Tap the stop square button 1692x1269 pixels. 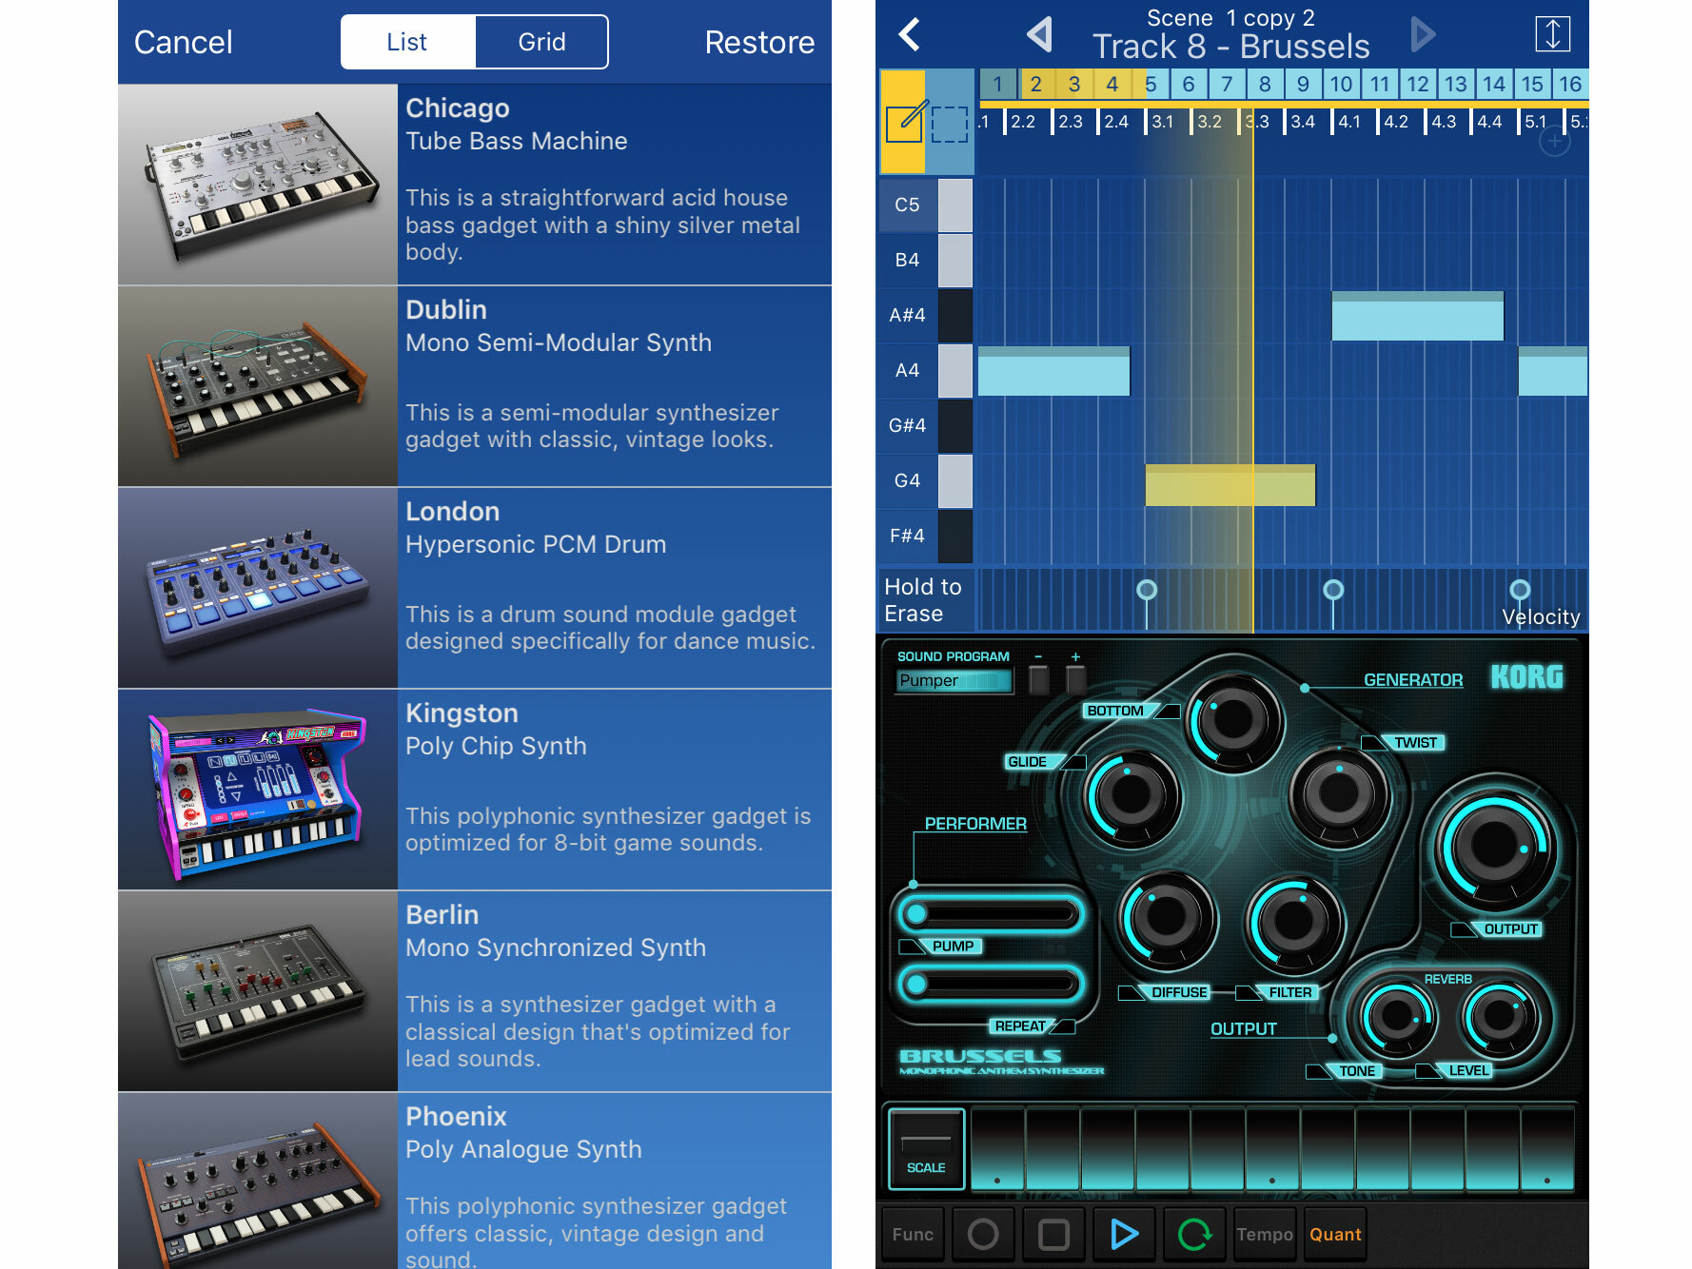tap(1053, 1235)
